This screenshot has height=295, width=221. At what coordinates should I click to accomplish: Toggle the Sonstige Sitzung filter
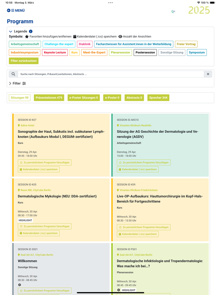172,52
